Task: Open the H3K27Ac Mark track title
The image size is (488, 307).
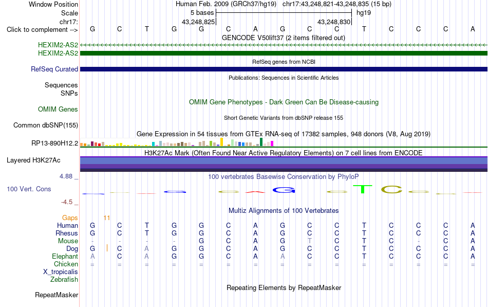Action: 284,153
